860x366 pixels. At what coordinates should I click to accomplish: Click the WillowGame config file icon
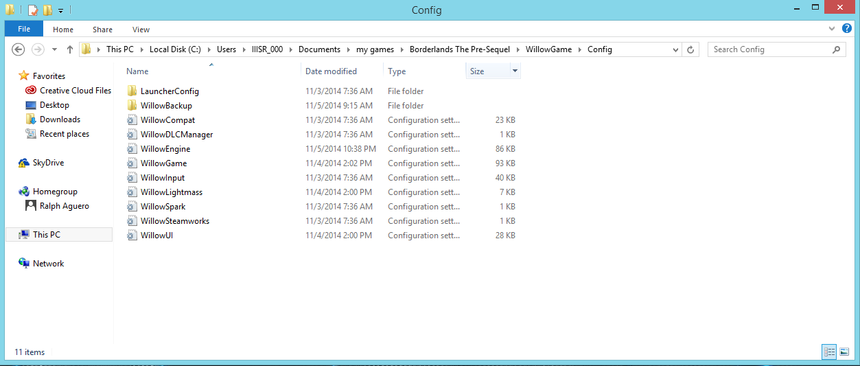click(132, 163)
